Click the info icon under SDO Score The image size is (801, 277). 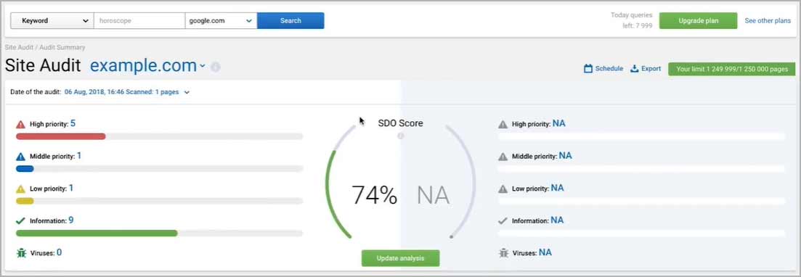401,136
